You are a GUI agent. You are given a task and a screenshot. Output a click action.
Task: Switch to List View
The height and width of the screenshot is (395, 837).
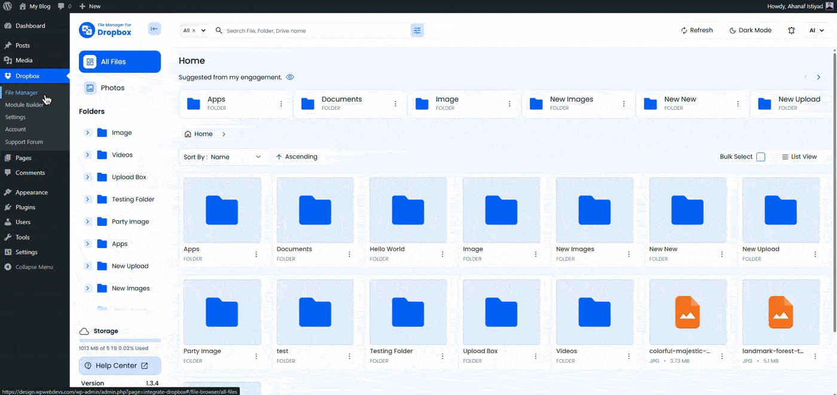coord(799,157)
